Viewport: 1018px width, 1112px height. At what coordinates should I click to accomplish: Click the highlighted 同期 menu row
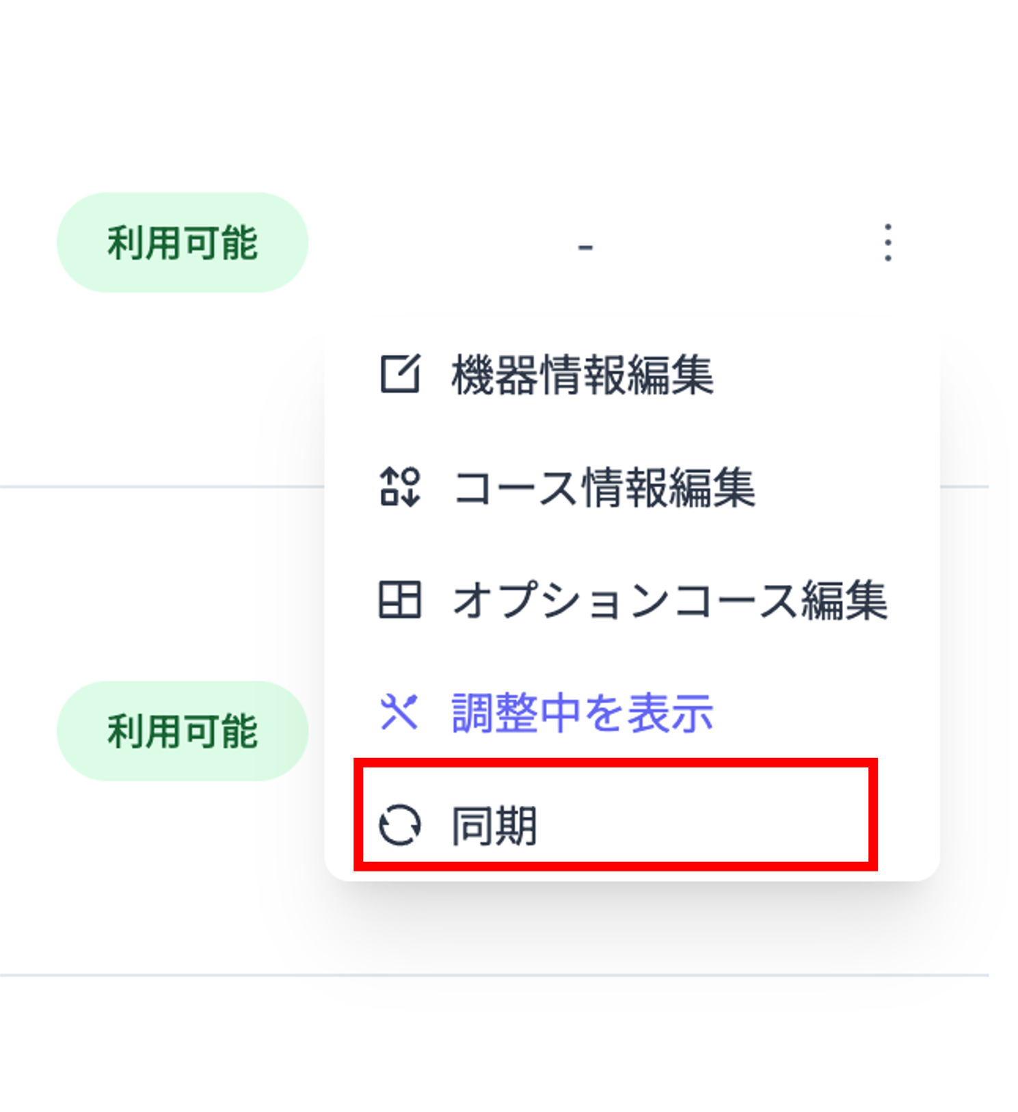[x=615, y=826]
